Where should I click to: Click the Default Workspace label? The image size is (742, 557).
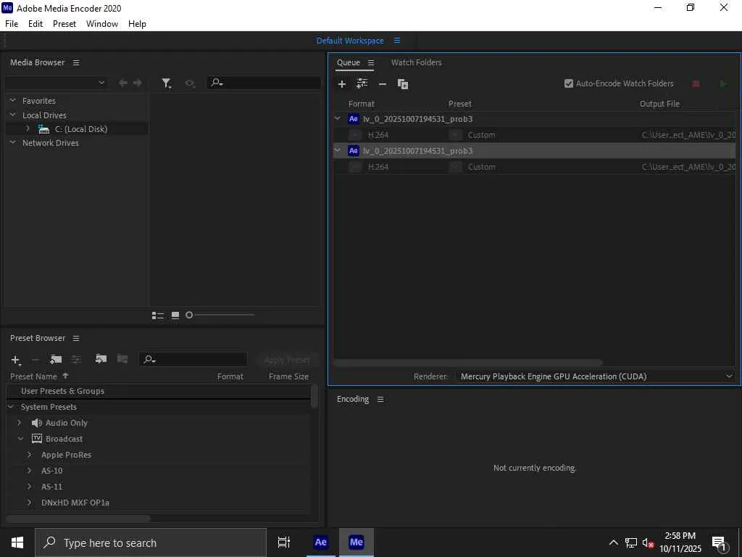point(350,41)
